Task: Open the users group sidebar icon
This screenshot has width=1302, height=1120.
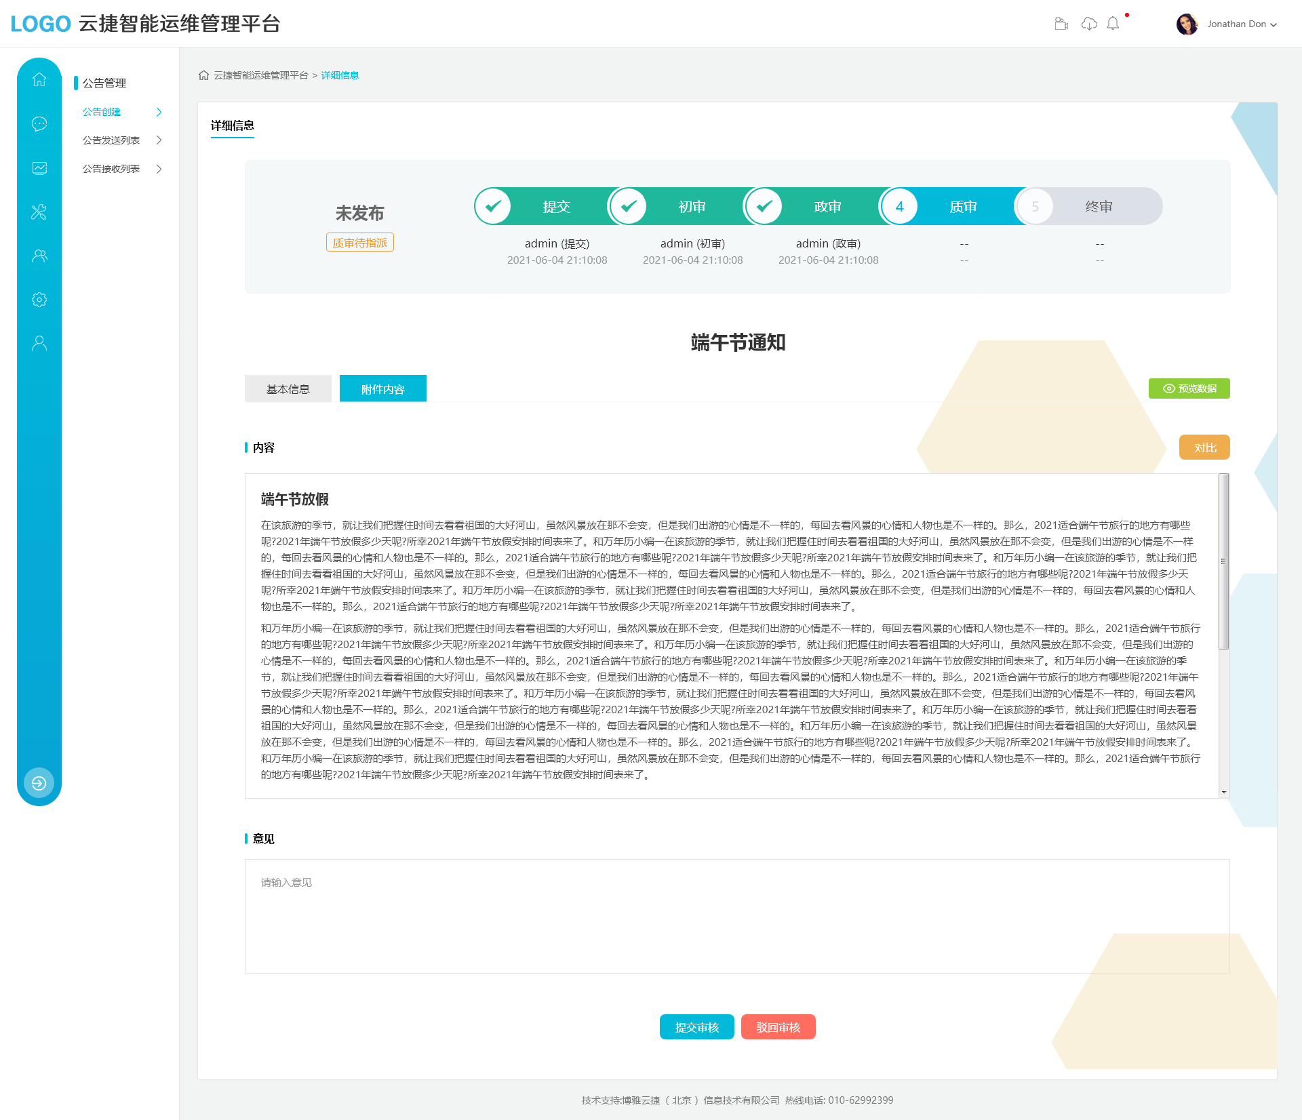Action: [x=39, y=256]
